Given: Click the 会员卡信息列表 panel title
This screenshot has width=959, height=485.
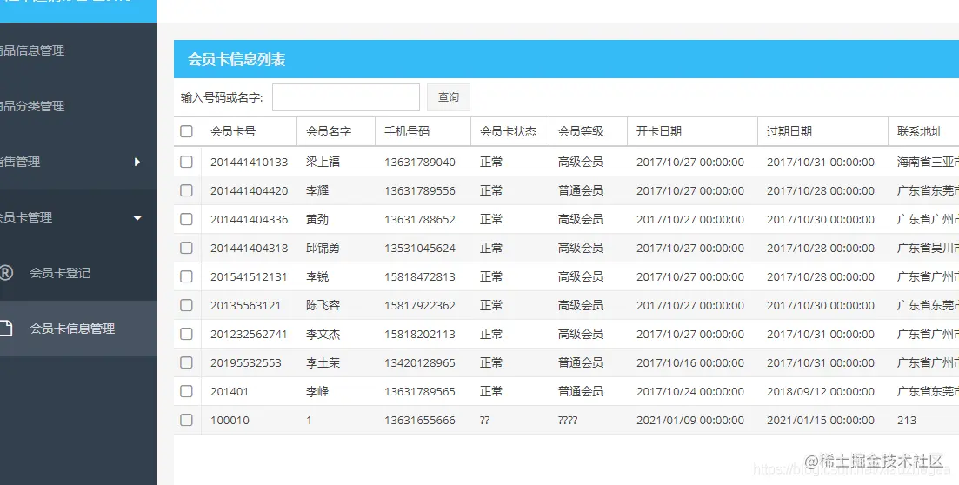Looking at the screenshot, I should point(236,59).
